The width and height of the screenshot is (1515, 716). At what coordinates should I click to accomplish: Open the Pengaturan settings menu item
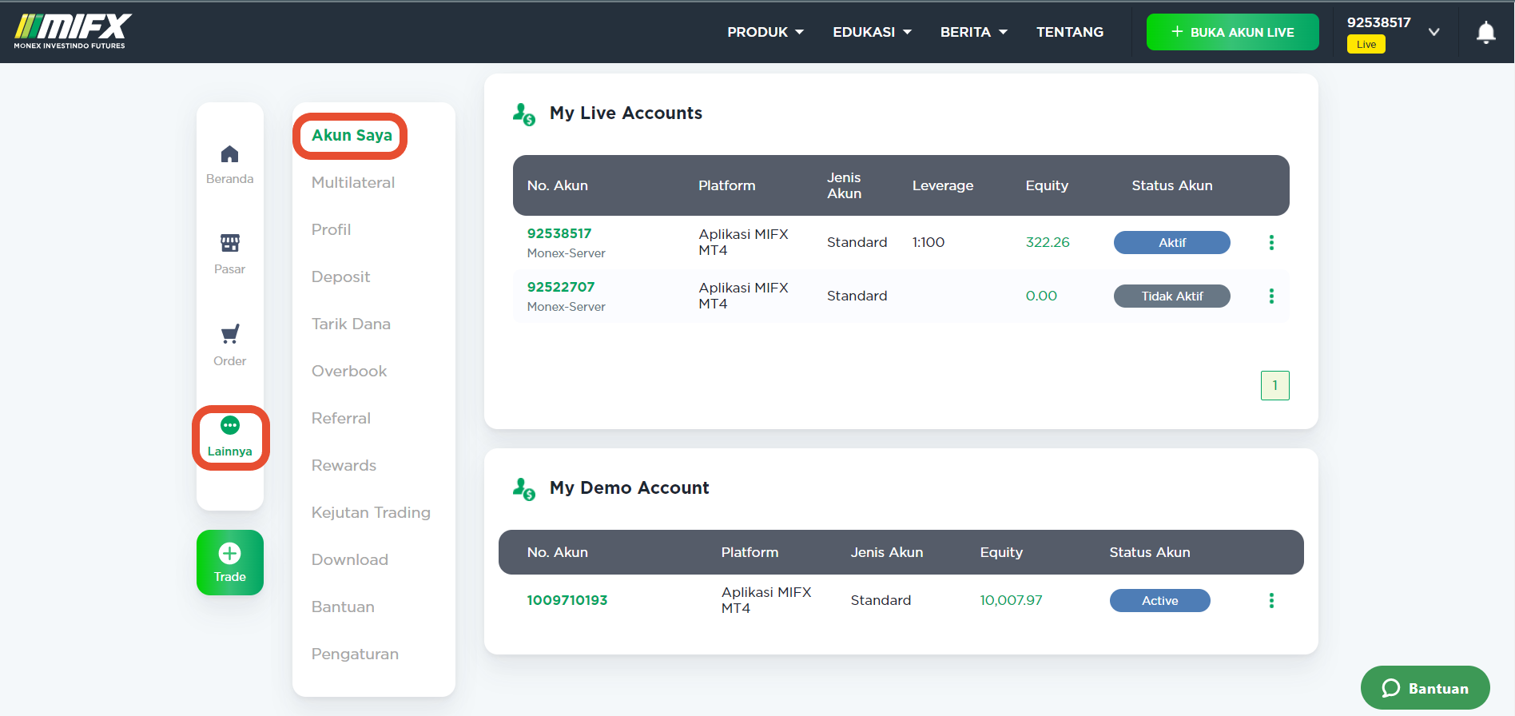coord(355,654)
